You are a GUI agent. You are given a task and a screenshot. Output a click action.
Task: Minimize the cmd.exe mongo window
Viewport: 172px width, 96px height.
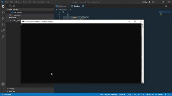(129, 21)
